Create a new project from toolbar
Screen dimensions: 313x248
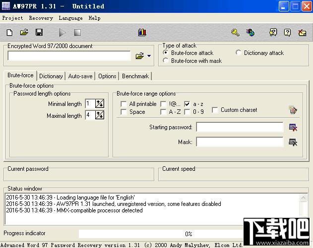click(x=9, y=32)
